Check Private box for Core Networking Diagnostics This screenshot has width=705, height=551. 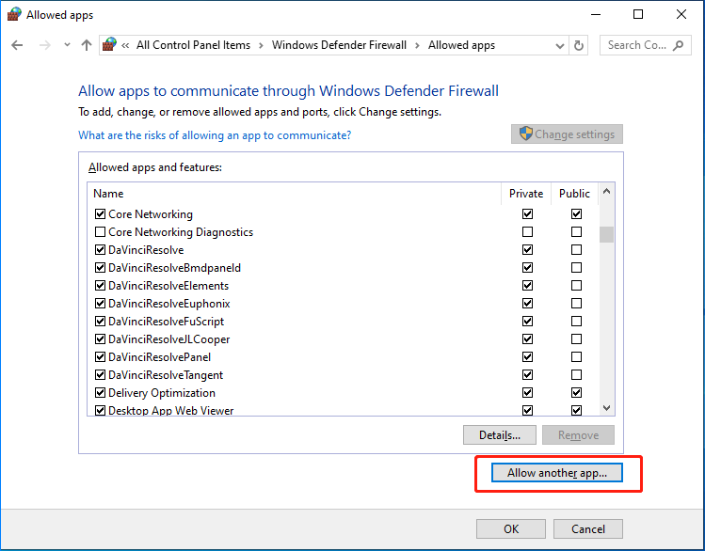tap(527, 231)
